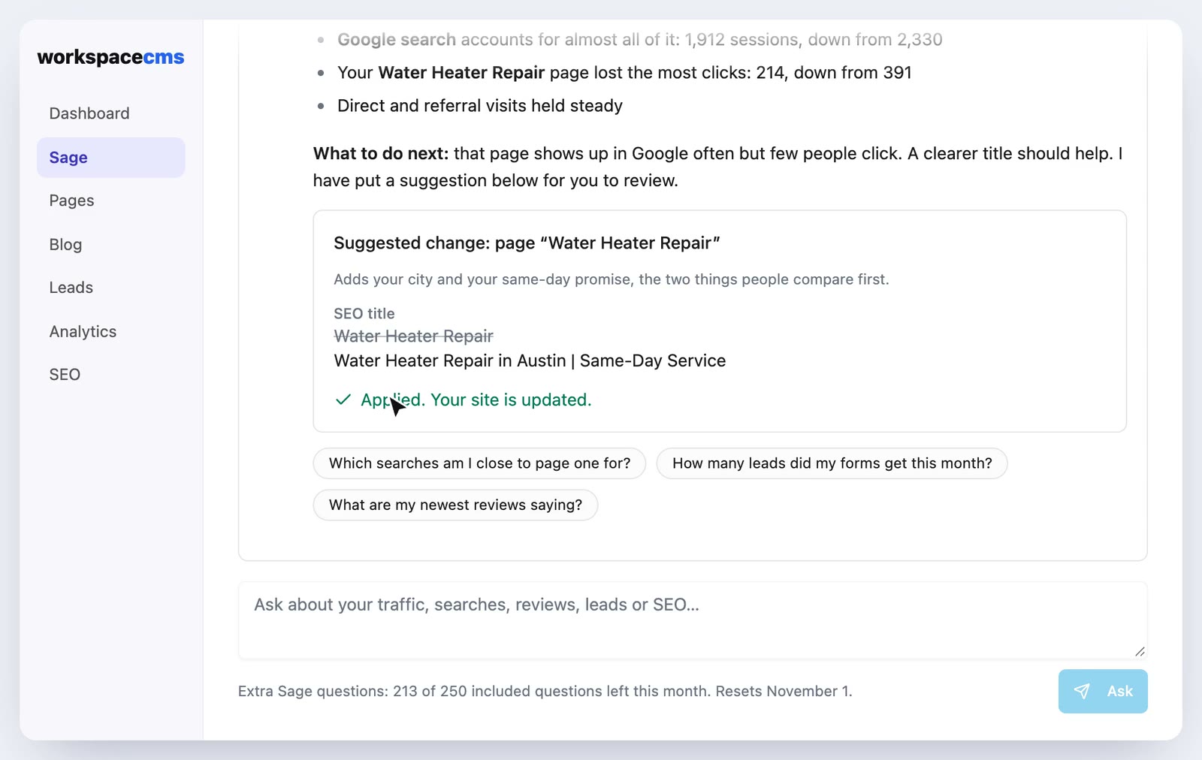Click the Water Heater Repair lost clicks bullet
The height and width of the screenshot is (760, 1202).
point(624,73)
